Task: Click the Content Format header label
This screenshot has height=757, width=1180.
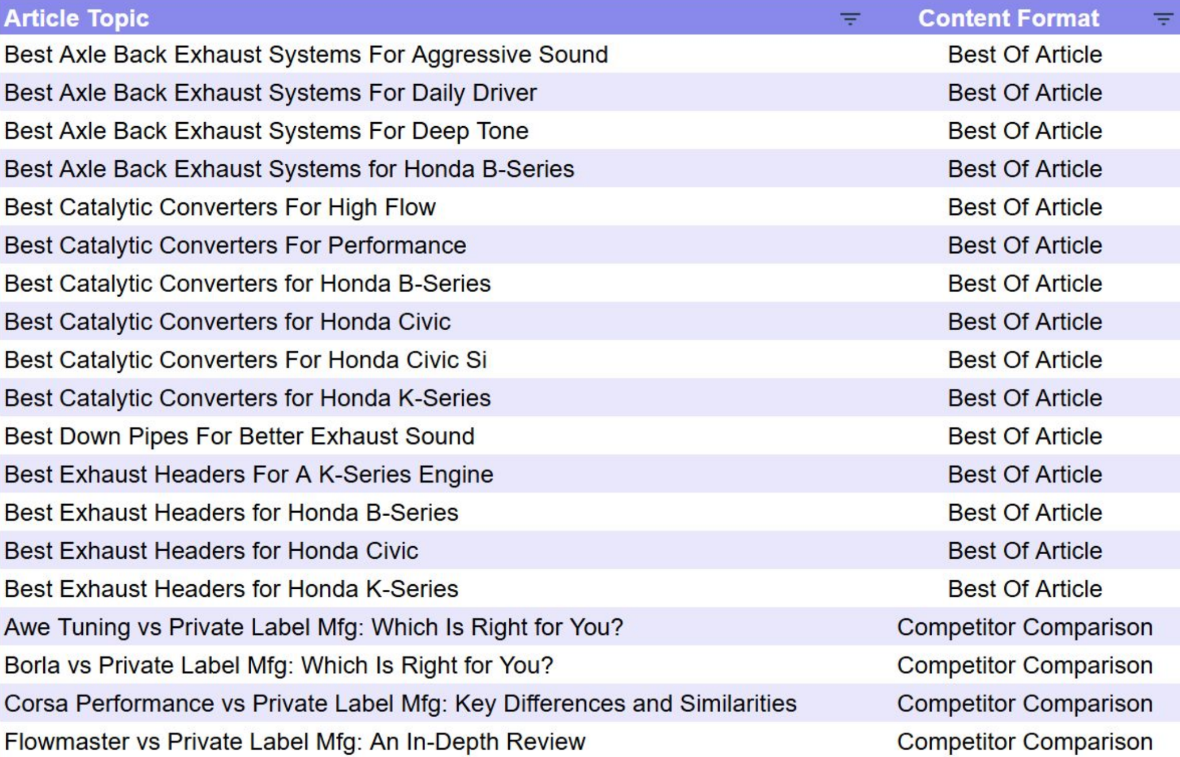Action: pyautogui.click(x=1008, y=18)
